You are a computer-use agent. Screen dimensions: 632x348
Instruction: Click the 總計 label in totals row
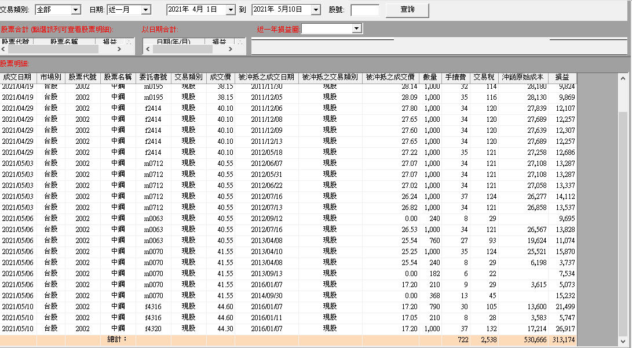click(x=117, y=339)
